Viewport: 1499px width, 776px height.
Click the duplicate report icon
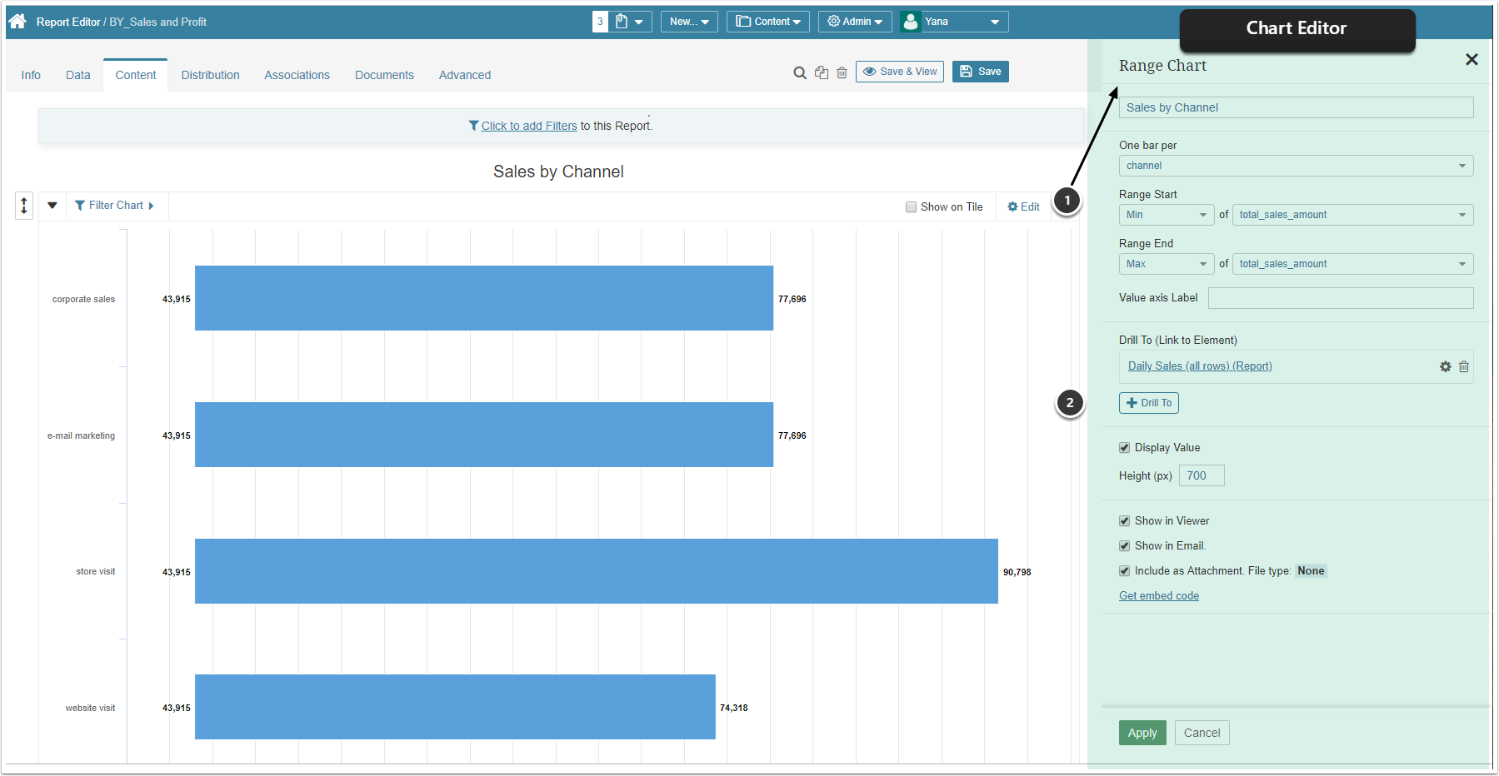tap(822, 72)
